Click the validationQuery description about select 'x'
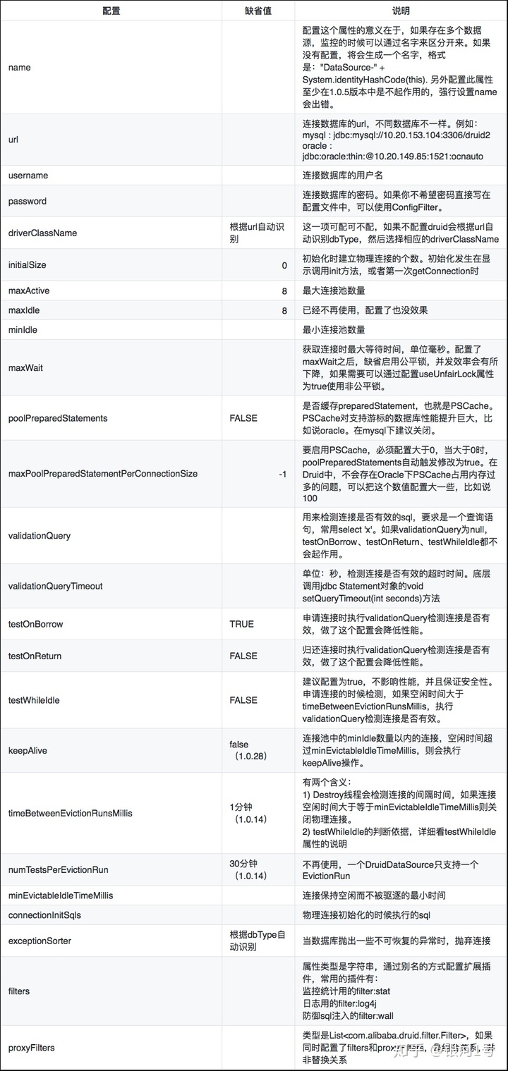 pyautogui.click(x=400, y=535)
